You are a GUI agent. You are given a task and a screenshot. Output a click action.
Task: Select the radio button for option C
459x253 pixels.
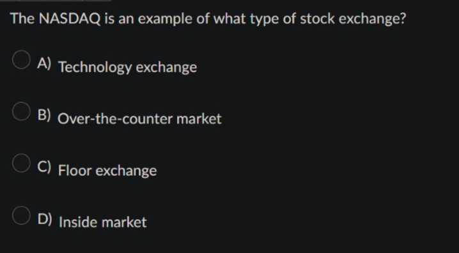tap(21, 163)
